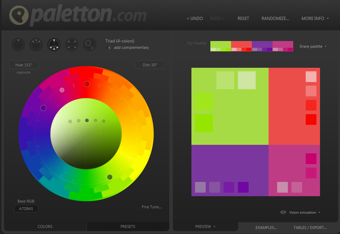Open the Tables / Export tab
The width and height of the screenshot is (340, 234).
(x=310, y=228)
